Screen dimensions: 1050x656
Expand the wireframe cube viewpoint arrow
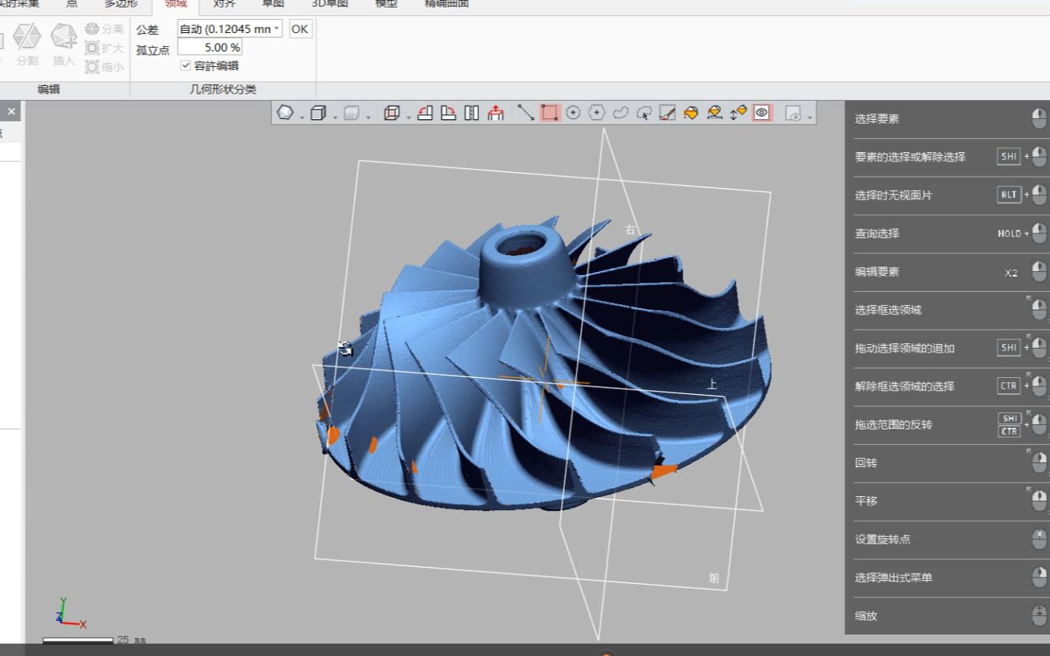point(407,117)
